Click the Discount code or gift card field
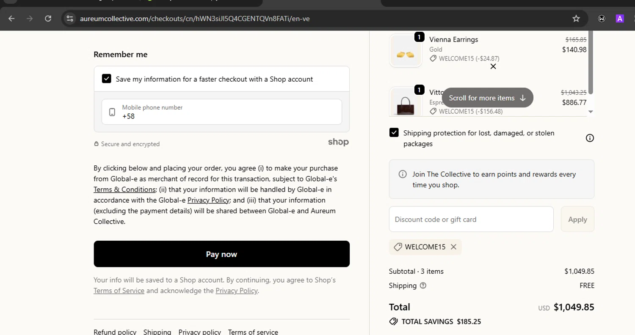The height and width of the screenshot is (335, 635). point(471,219)
